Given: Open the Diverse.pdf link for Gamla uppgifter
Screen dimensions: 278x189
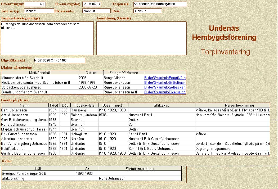Looking at the screenshot, I should (165, 92).
